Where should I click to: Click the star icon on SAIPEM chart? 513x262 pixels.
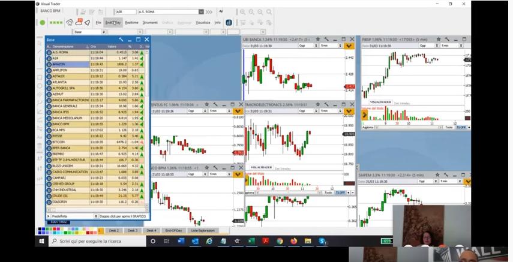click(x=437, y=175)
